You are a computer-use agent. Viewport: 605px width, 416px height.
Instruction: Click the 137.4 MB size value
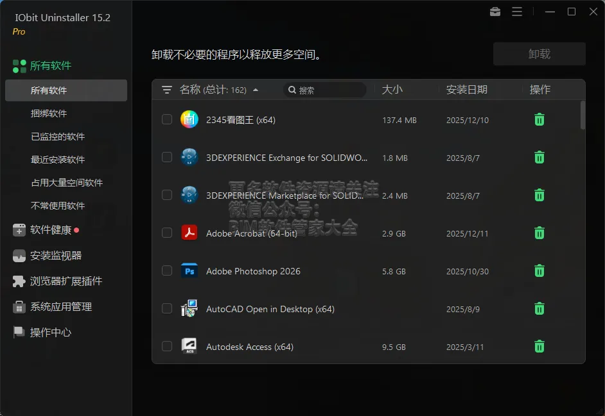(x=399, y=120)
